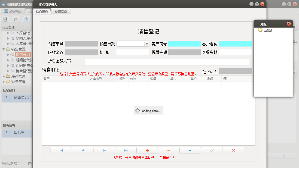Click the last record navigation icon
Viewport: 299px width, 182px height.
(126, 150)
